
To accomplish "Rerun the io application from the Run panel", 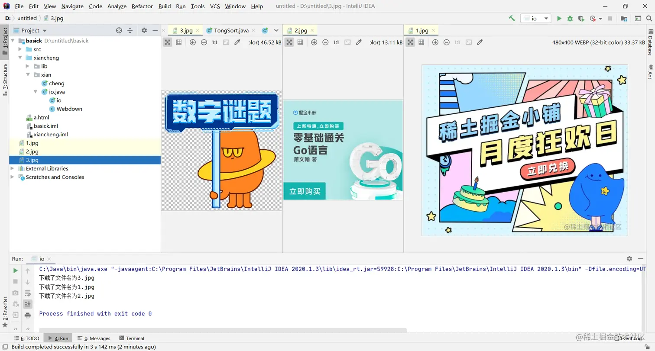I will click(x=16, y=270).
